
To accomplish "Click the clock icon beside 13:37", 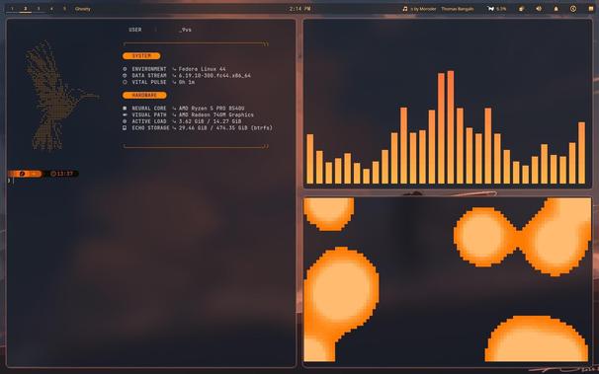I will click(53, 174).
